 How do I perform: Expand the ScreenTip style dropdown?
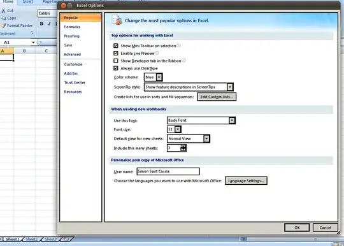[x=230, y=87]
